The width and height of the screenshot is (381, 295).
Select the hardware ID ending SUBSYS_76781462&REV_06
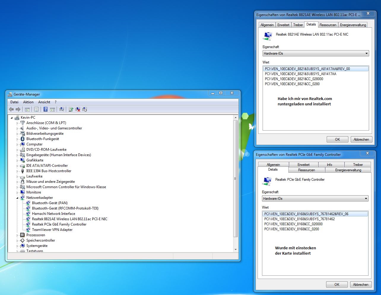315,214
